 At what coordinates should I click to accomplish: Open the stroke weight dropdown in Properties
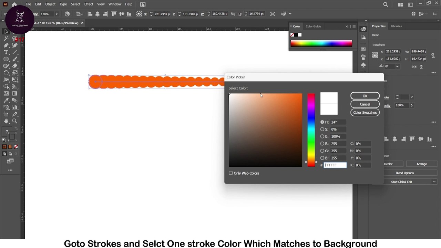tap(412, 97)
